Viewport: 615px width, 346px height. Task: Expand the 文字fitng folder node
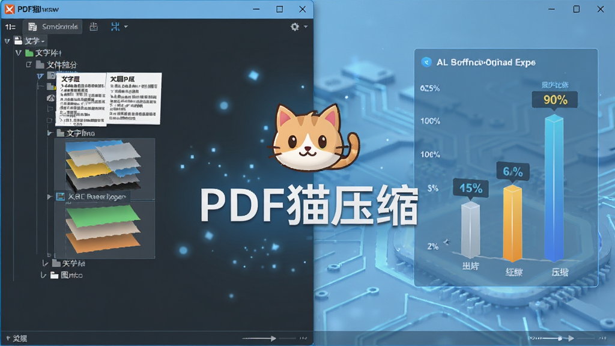tap(49, 133)
